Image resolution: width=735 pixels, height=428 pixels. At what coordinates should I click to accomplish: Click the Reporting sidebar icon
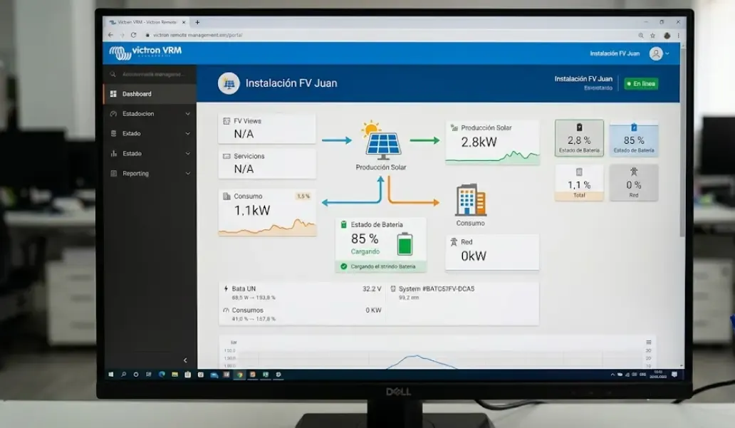(x=113, y=174)
